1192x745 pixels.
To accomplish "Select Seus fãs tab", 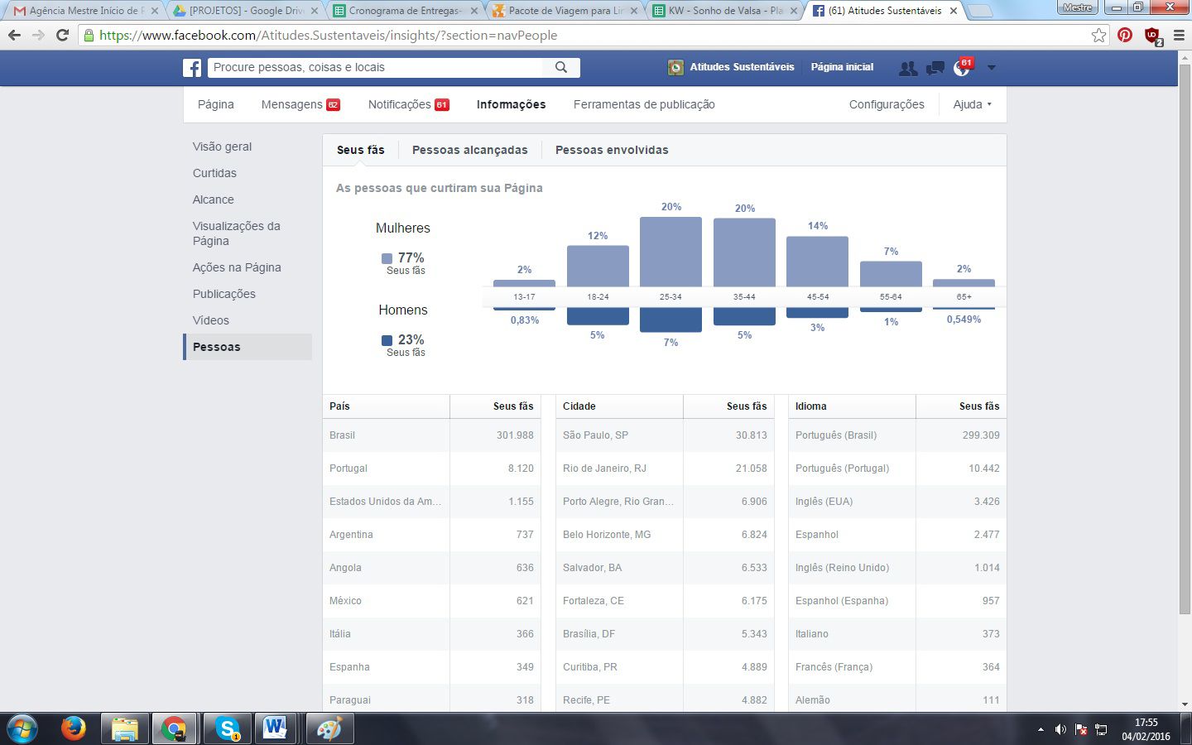I will (x=361, y=150).
